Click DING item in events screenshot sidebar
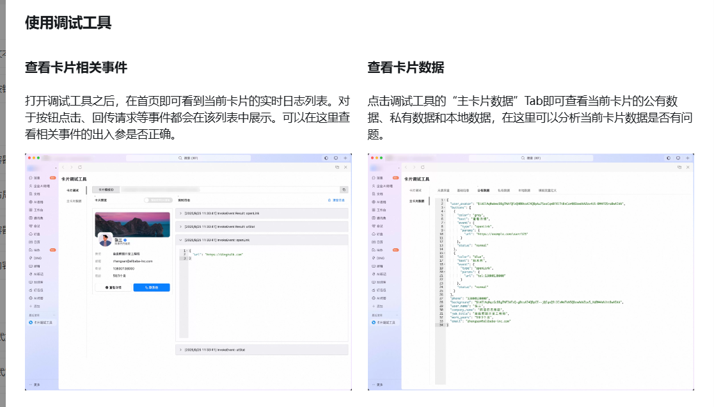The height and width of the screenshot is (407, 714). [36, 258]
